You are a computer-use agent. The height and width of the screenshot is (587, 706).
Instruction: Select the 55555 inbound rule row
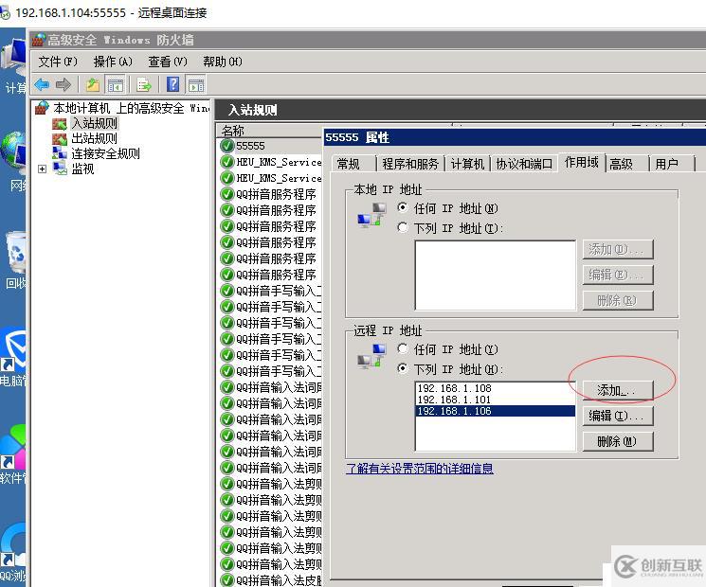270,146
